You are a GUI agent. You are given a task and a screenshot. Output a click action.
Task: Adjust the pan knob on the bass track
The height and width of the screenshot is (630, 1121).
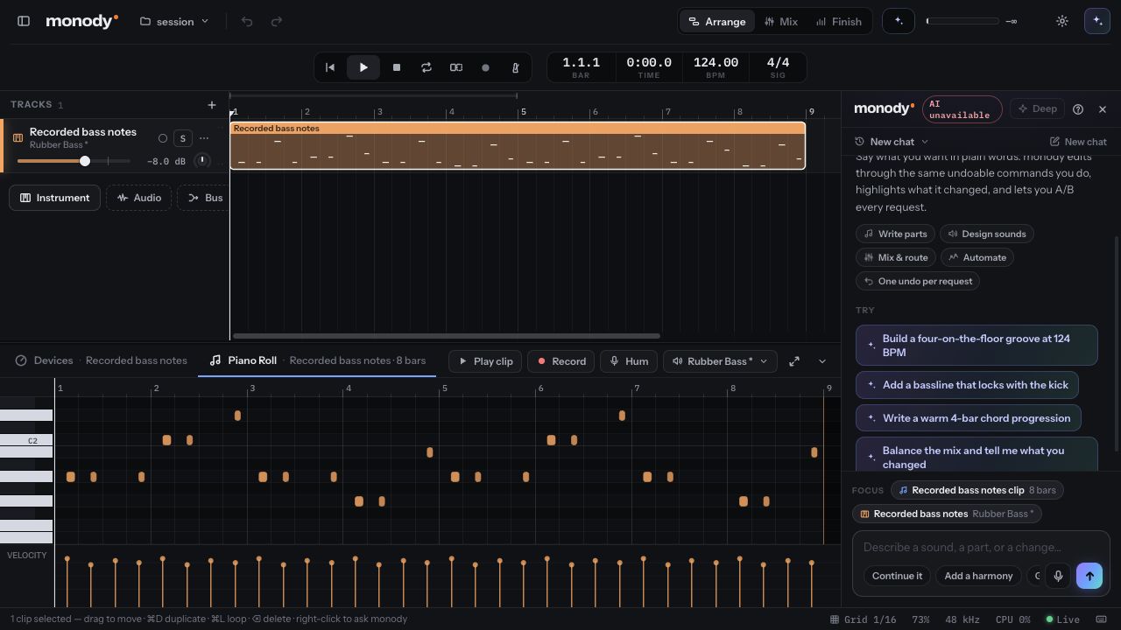click(x=202, y=161)
